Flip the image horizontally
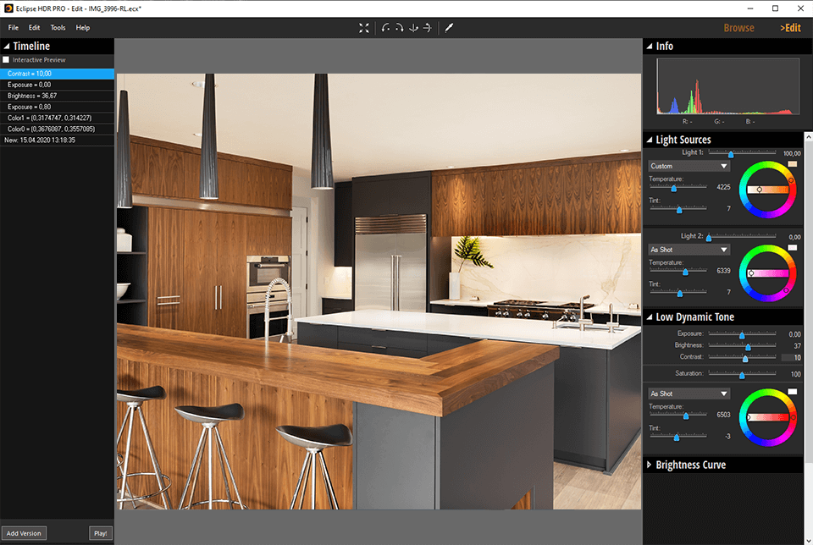 429,28
